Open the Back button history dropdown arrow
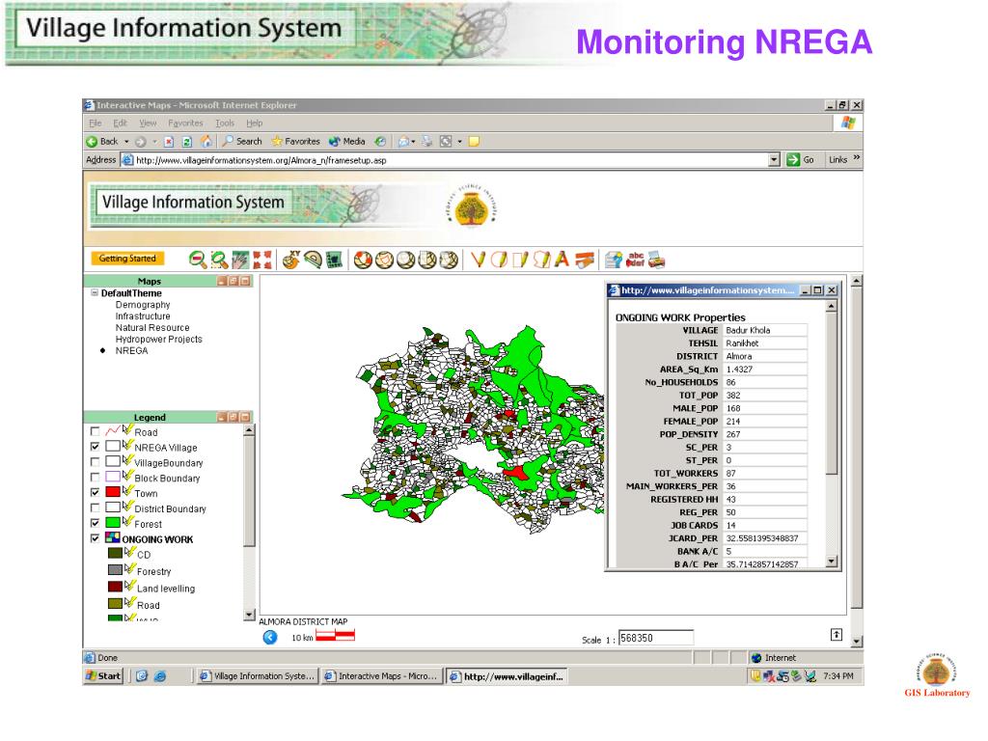Screen dimensions: 988x741 pos(126,142)
